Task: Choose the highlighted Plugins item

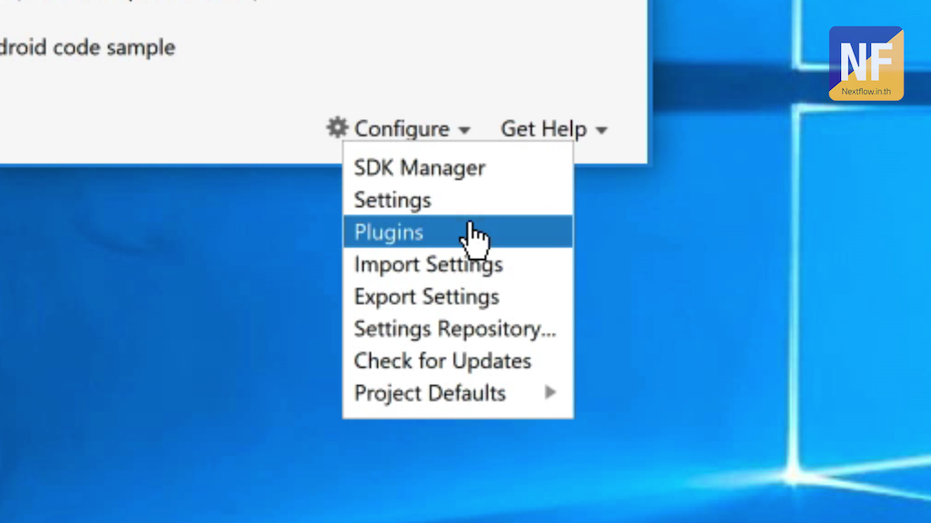Action: point(389,232)
